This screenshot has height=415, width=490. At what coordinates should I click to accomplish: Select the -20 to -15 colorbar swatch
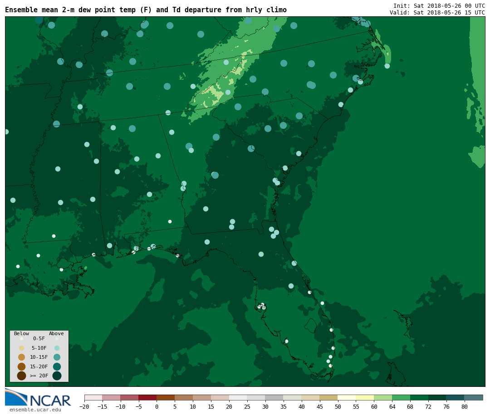pyautogui.click(x=93, y=397)
